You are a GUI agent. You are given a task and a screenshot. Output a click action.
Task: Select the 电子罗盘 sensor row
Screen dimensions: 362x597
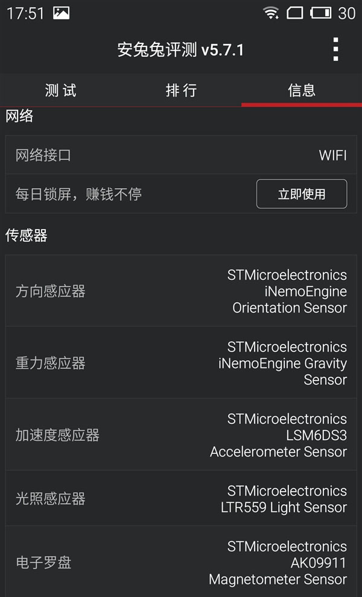point(181,563)
